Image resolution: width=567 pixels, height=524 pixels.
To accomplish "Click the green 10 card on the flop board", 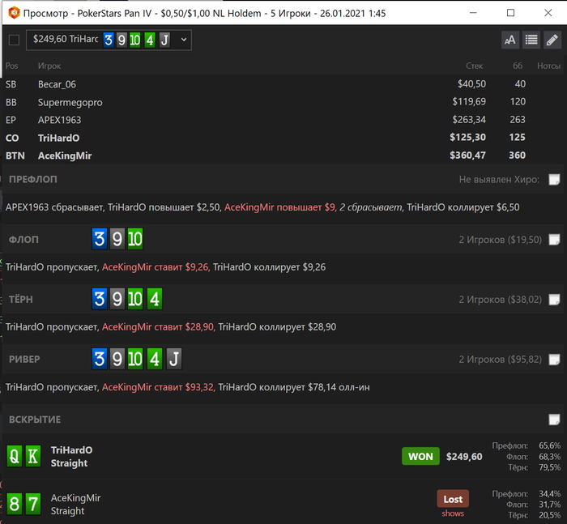I will pyautogui.click(x=135, y=239).
